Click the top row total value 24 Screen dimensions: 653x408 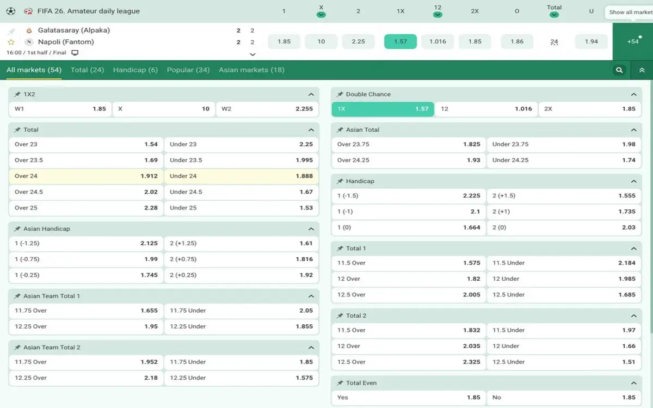point(554,41)
